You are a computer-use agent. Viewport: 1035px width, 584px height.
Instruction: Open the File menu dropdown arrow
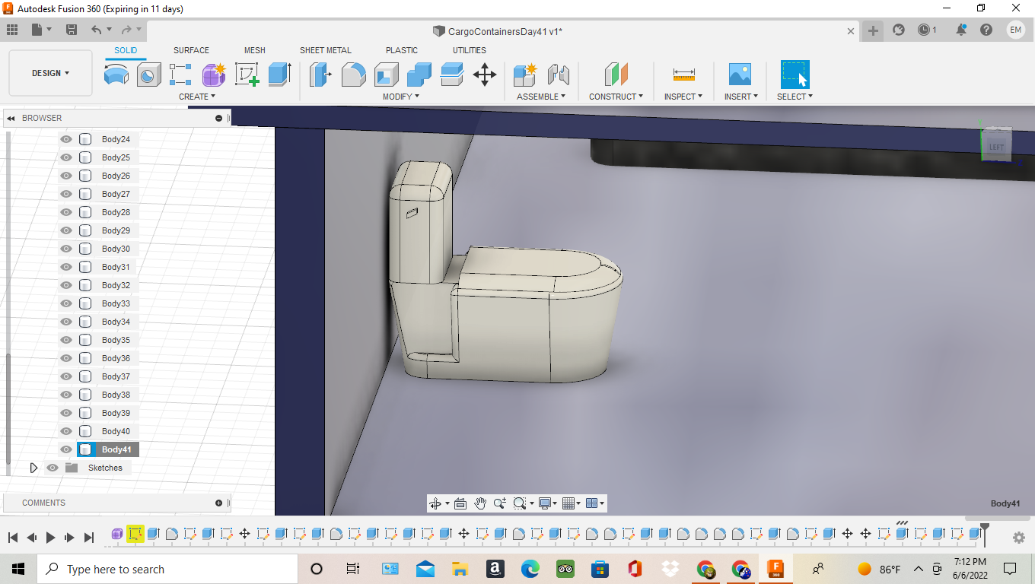point(49,30)
